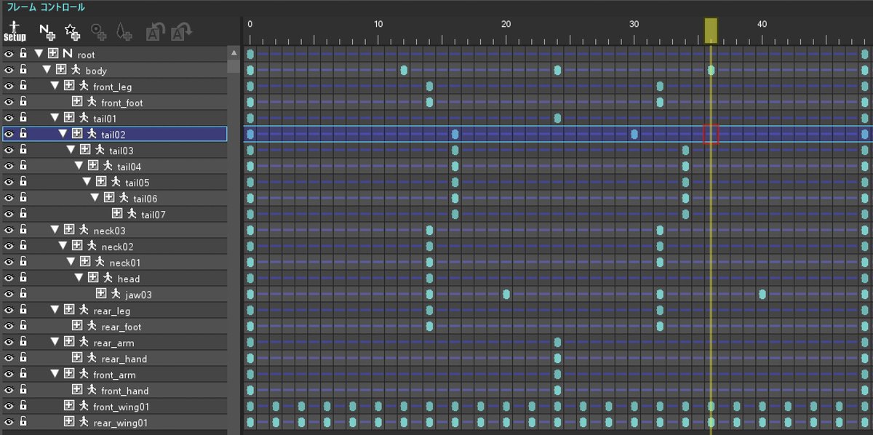This screenshot has width=873, height=435.
Task: Click the plus box icon on front_wing01 row
Action: pyautogui.click(x=69, y=406)
